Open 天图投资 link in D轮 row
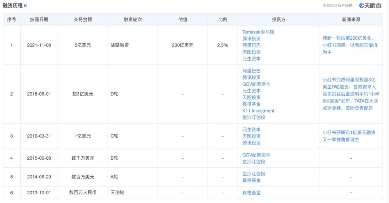389x203 pixels. point(251,98)
